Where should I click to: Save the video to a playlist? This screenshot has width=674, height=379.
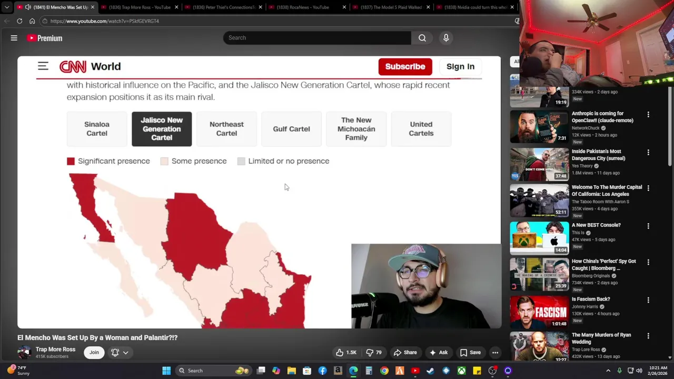coord(470,353)
